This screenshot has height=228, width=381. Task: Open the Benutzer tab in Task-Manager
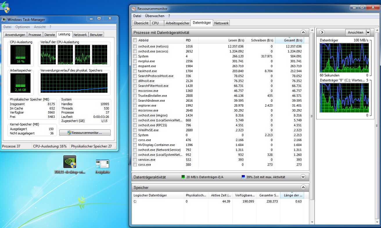click(96, 35)
